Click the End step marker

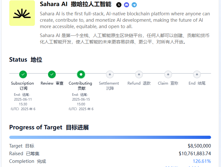(x=197, y=74)
